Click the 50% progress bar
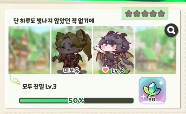This screenshot has height=114, width=186. [x=76, y=101]
